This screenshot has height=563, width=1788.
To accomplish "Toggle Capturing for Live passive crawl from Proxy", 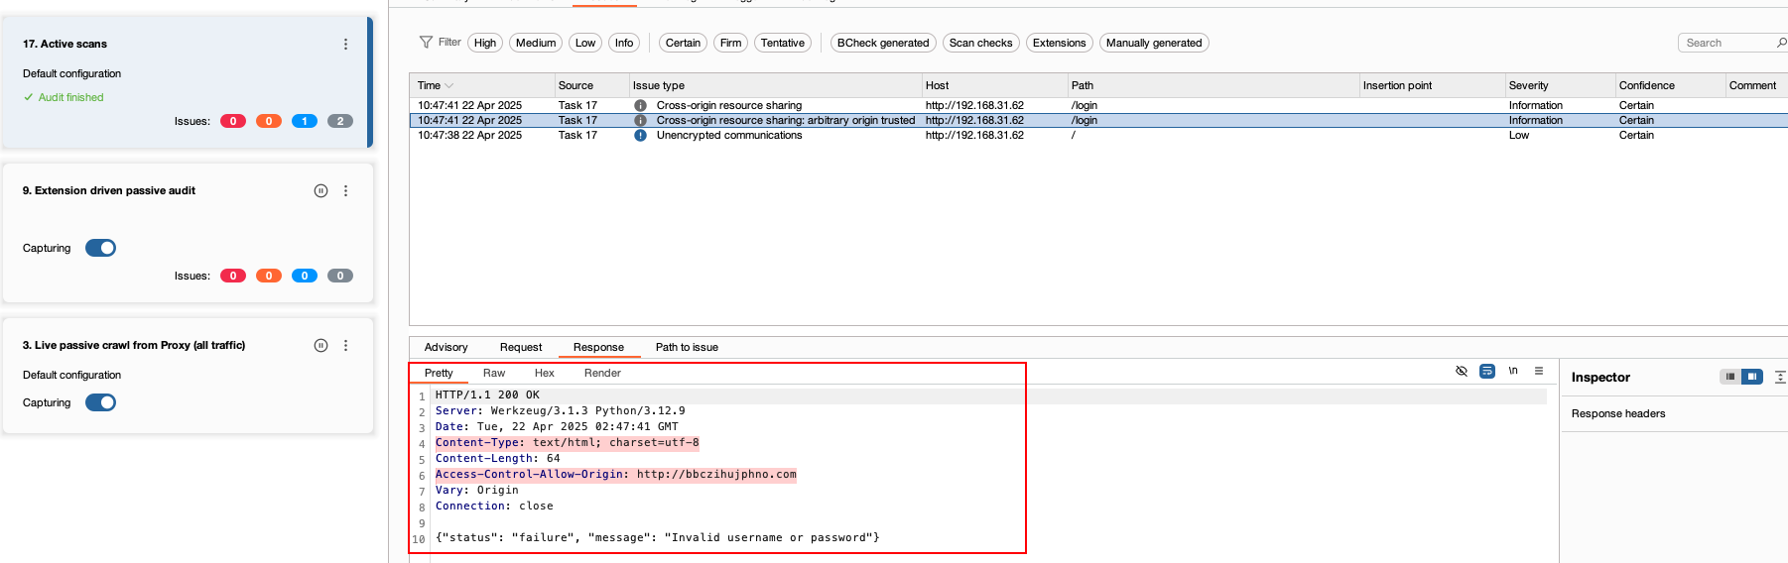I will 100,402.
